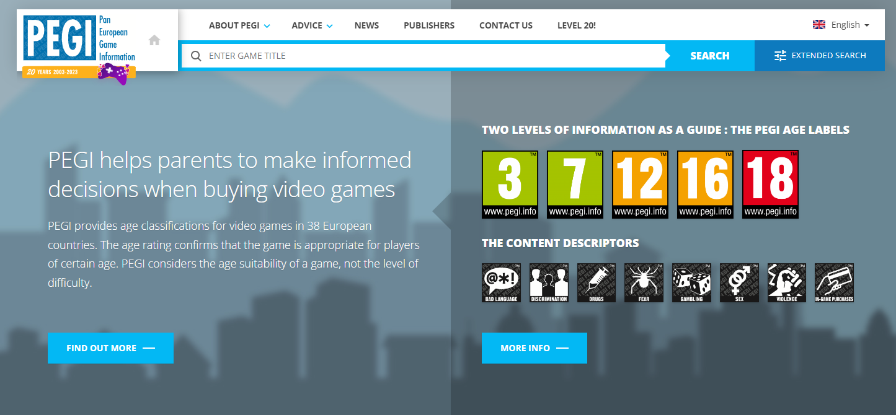Click the Bad Language descriptor icon
This screenshot has width=896, height=415.
pyautogui.click(x=501, y=283)
